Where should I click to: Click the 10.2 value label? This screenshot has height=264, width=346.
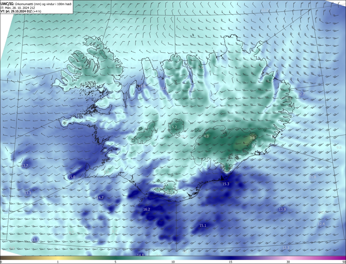(x=184, y=137)
